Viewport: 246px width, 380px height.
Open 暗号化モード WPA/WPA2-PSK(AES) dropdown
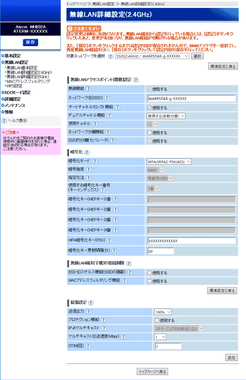[169, 161]
